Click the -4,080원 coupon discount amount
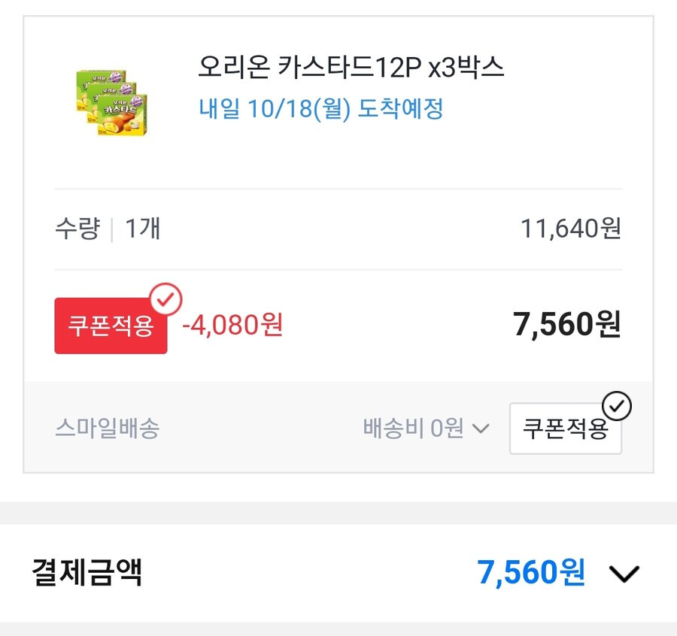Viewport: 677px width, 636px height. coord(232,325)
